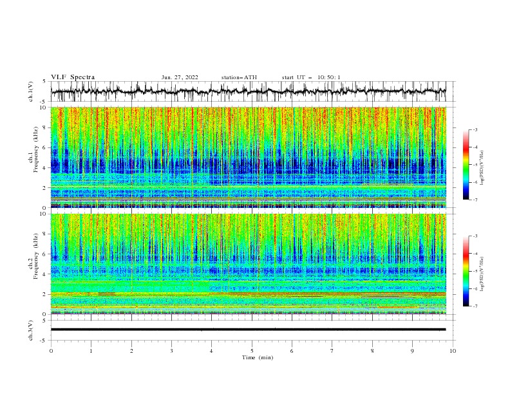Click time axis tick label "3"
Image resolution: width=510 pixels, height=394 pixels.
tap(171, 351)
